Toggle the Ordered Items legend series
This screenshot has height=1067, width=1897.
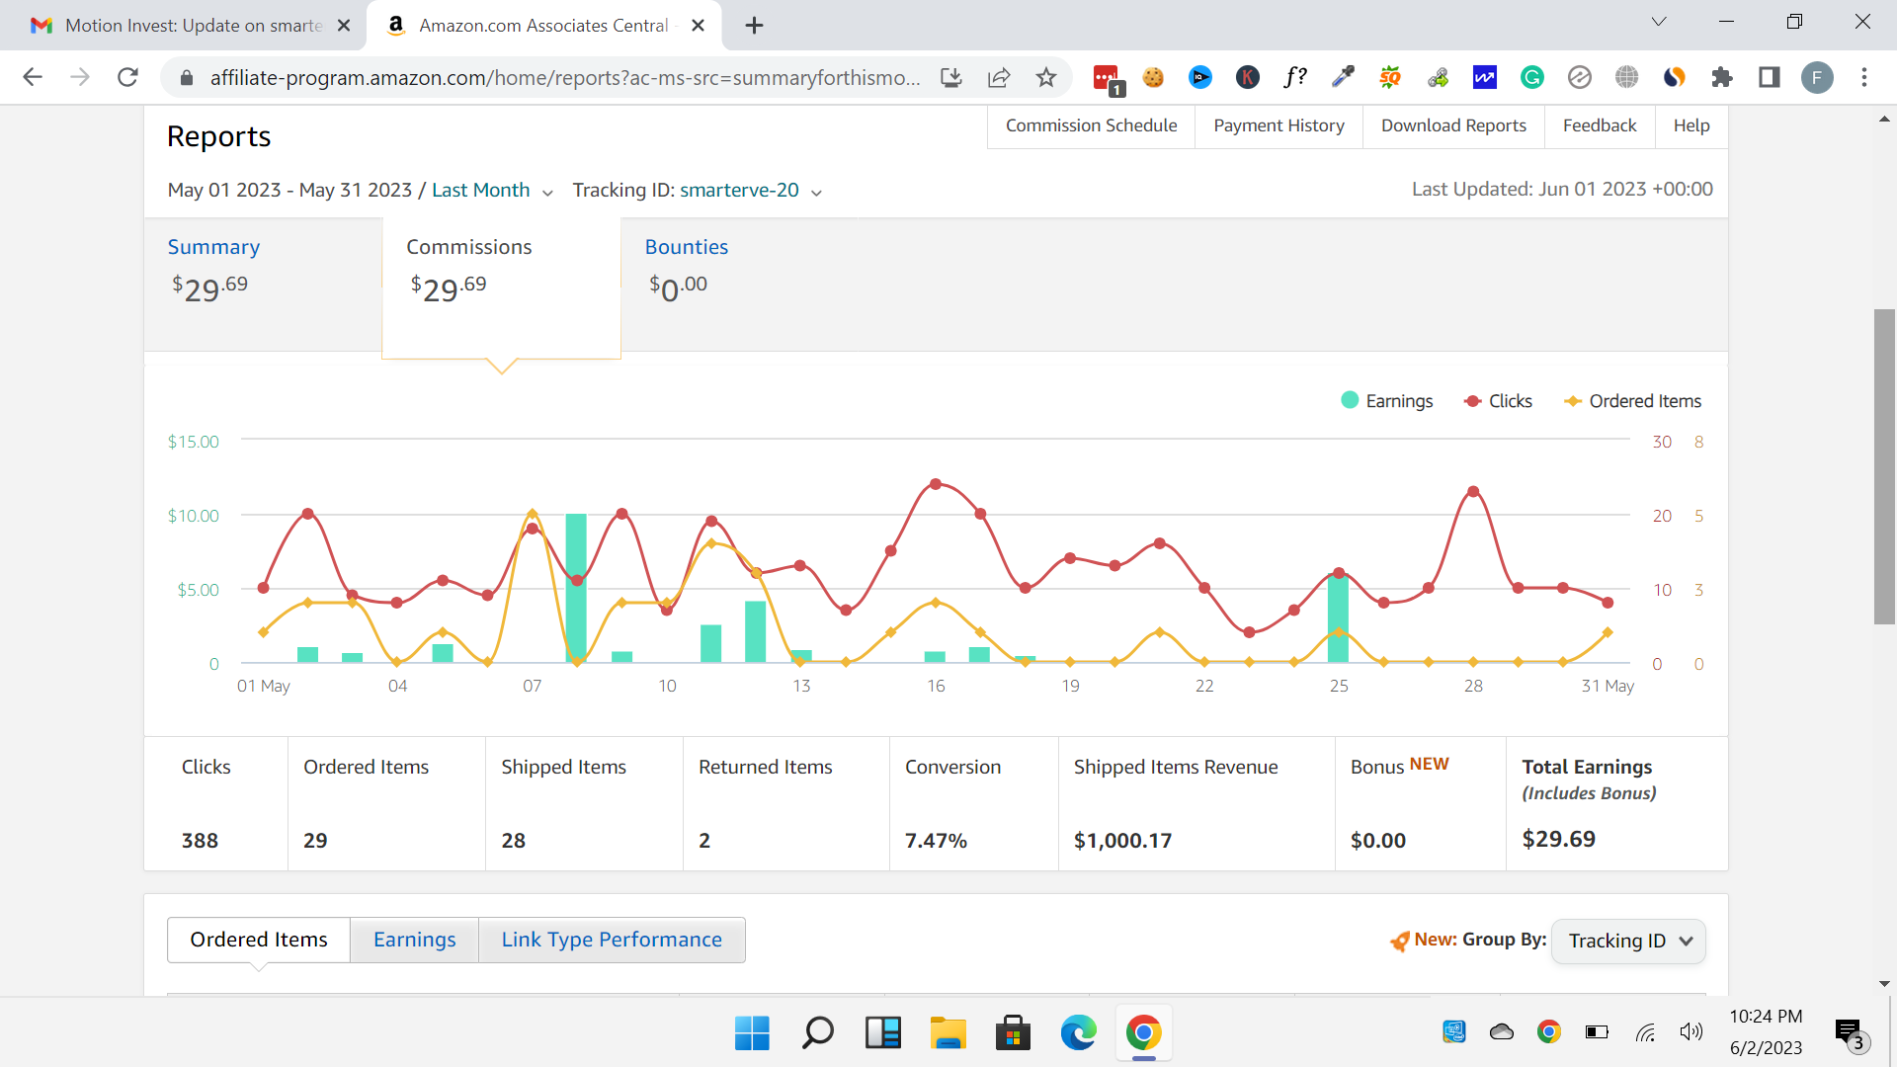pyautogui.click(x=1632, y=401)
